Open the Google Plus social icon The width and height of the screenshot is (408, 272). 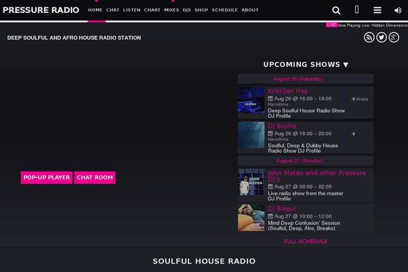point(394,37)
